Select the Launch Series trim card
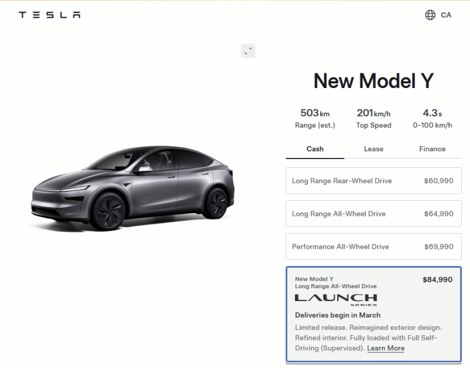The width and height of the screenshot is (470, 368). coord(374,314)
